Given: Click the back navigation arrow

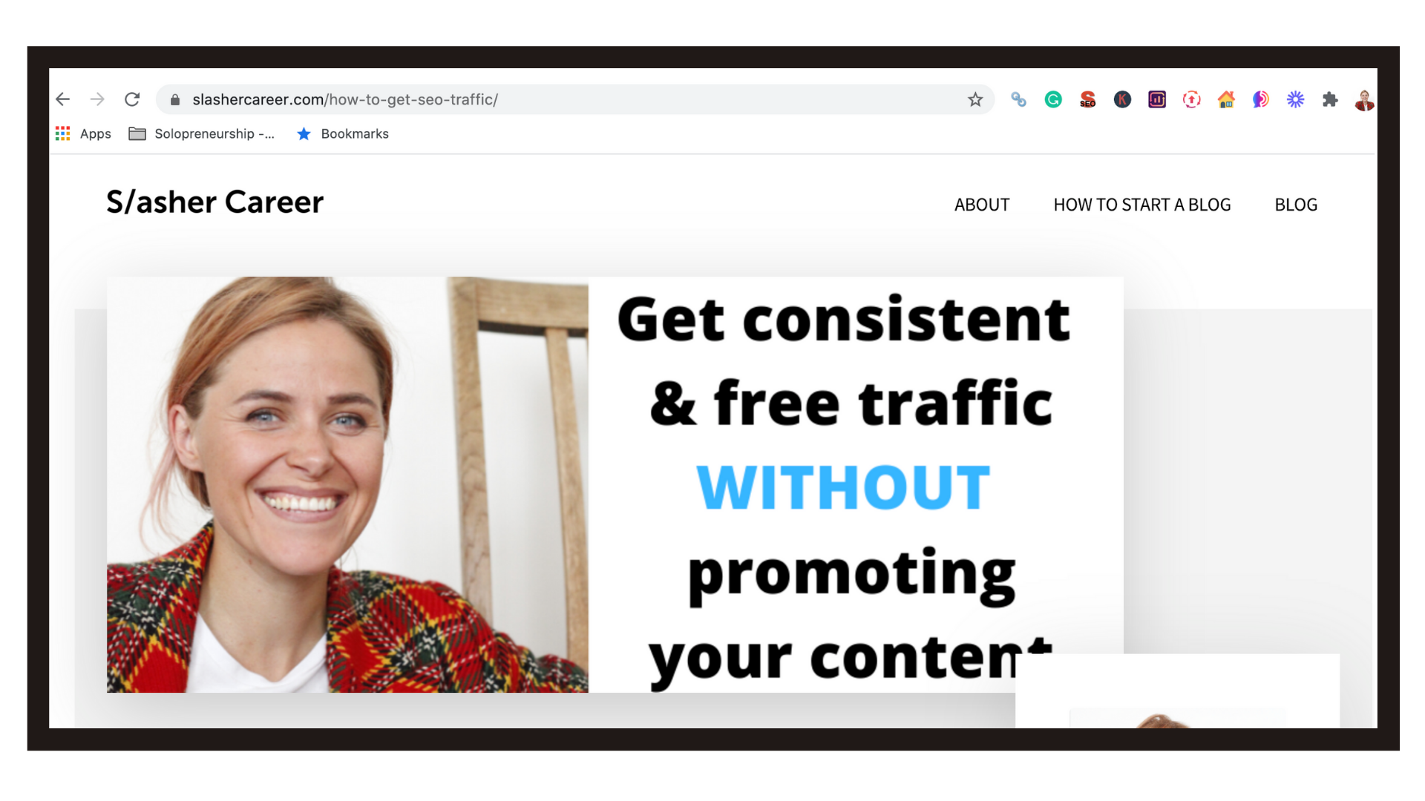Looking at the screenshot, I should coord(62,98).
